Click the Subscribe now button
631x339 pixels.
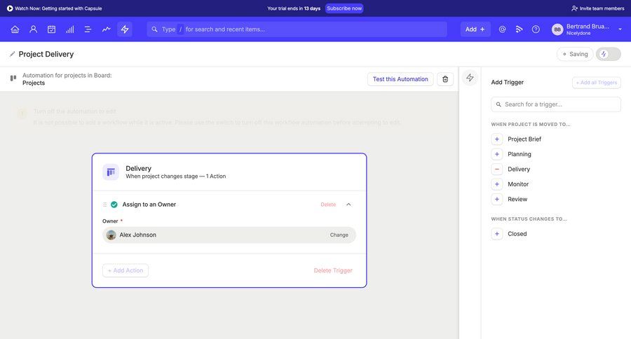[x=344, y=8]
